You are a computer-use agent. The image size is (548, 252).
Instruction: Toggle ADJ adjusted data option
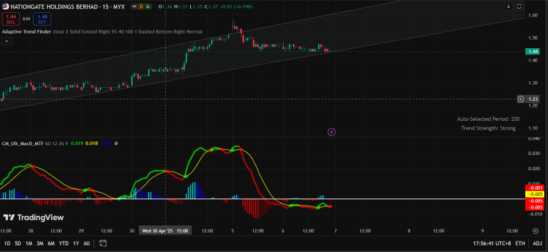pyautogui.click(x=536, y=243)
